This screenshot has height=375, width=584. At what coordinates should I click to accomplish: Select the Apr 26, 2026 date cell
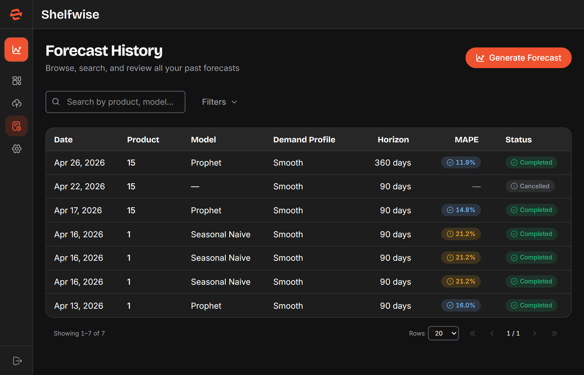pyautogui.click(x=79, y=163)
